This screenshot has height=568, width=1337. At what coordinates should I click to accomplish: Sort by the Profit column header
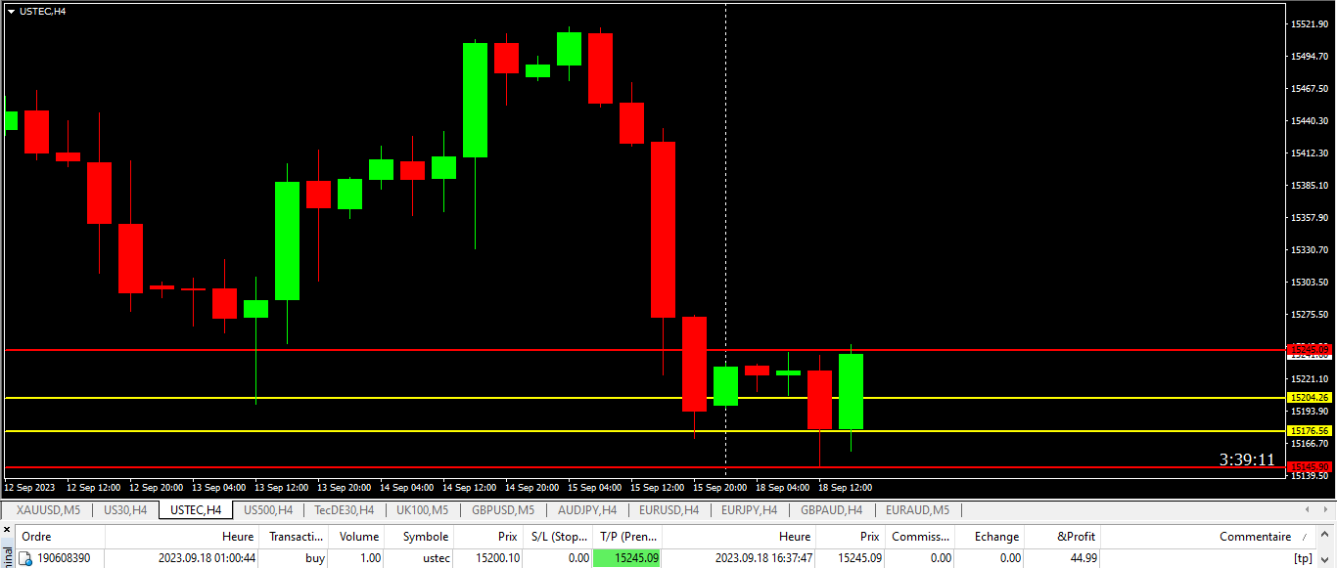coord(1063,537)
